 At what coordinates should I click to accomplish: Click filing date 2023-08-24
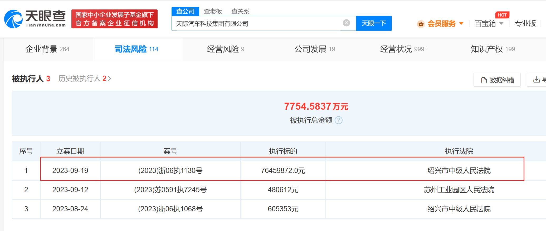[70, 209]
